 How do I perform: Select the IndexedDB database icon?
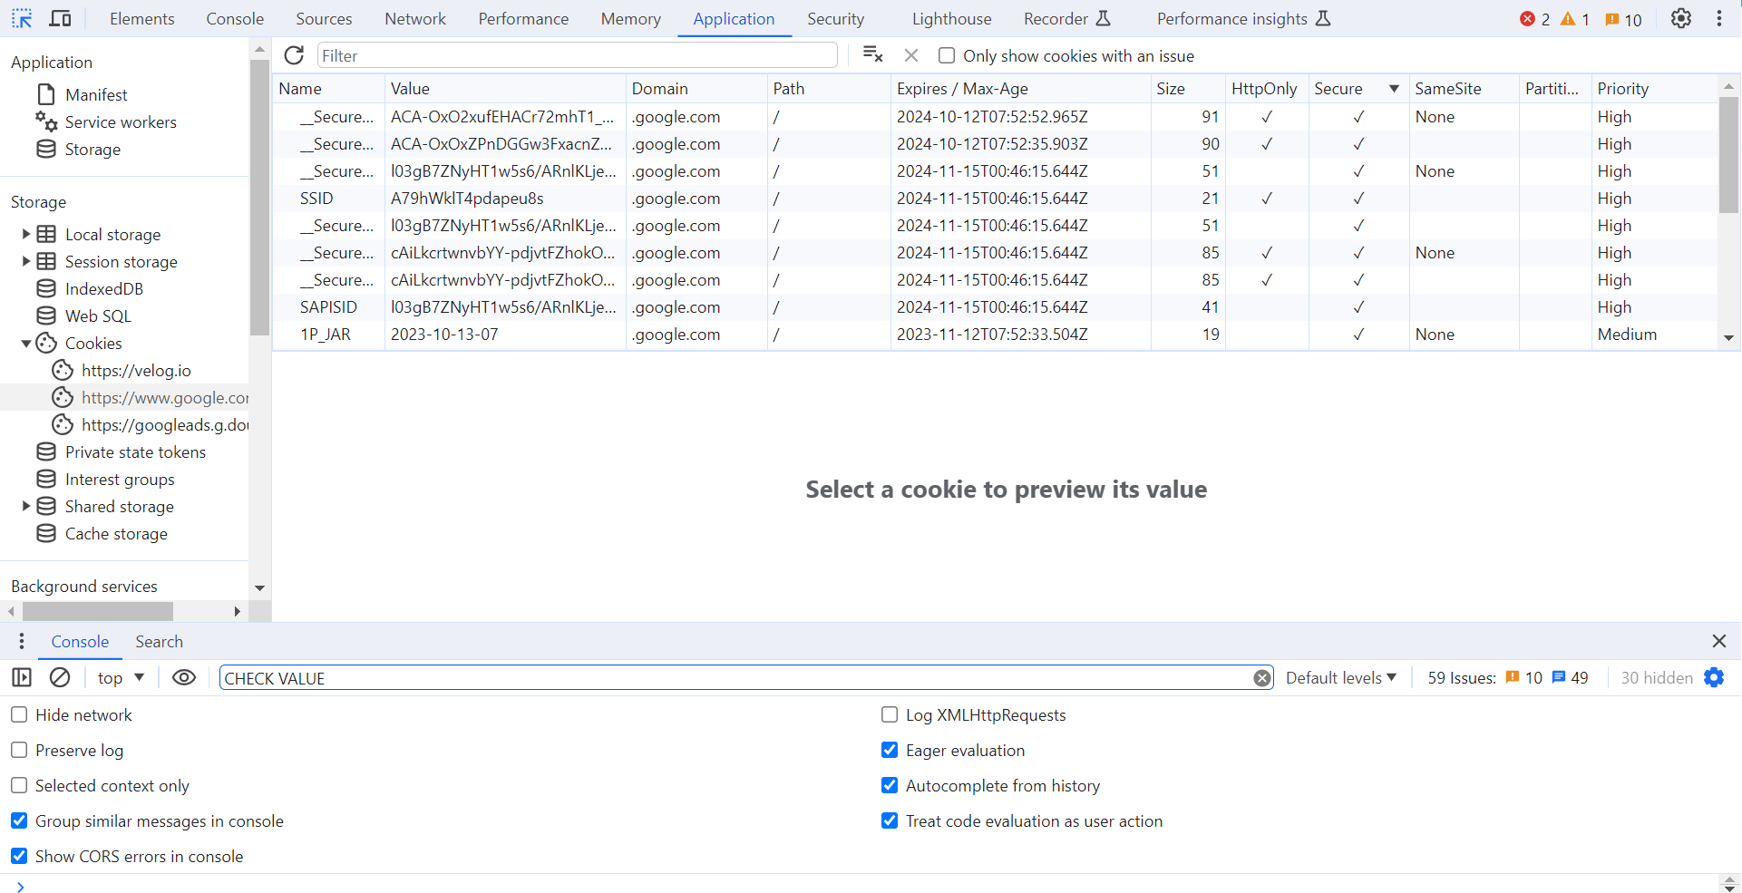pyautogui.click(x=46, y=288)
